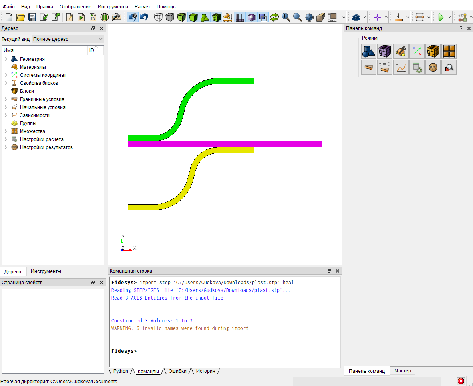The height and width of the screenshot is (386, 473).
Task: Zoom in using plus magnifier
Action: [x=286, y=17]
